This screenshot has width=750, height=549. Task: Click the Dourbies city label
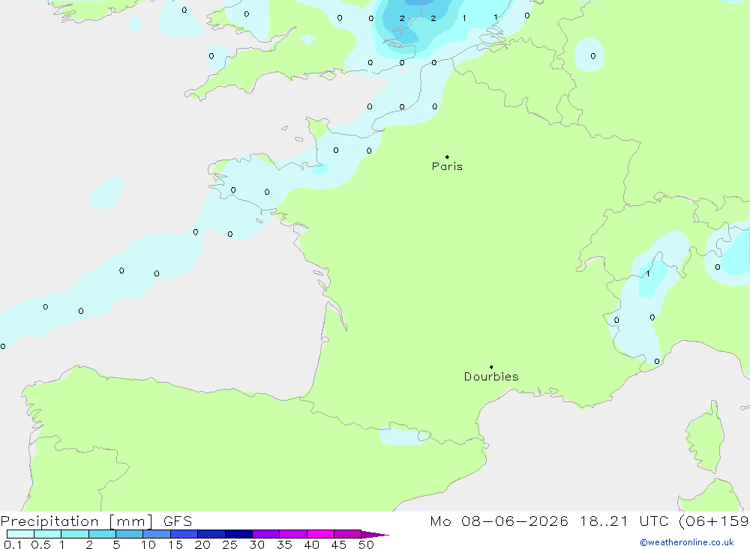click(x=491, y=377)
